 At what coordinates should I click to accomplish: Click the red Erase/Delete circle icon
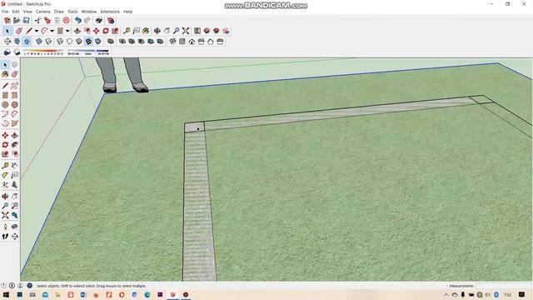click(67, 20)
